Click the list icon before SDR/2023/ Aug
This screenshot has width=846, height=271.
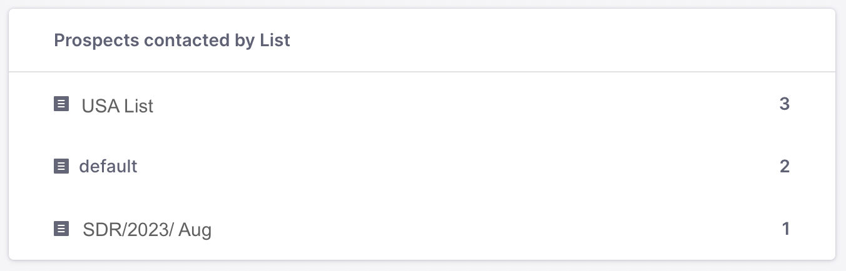[61, 229]
